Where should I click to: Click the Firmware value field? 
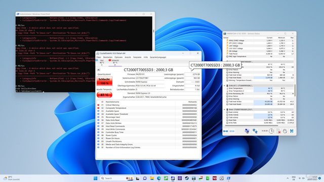150,74
